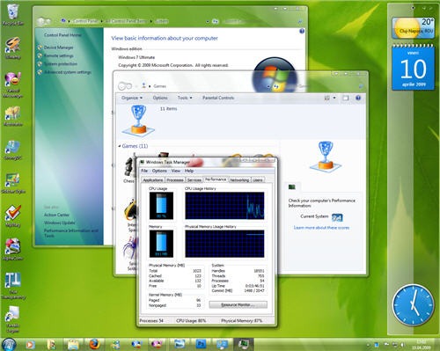Click the Back button in Games window

click(121, 86)
